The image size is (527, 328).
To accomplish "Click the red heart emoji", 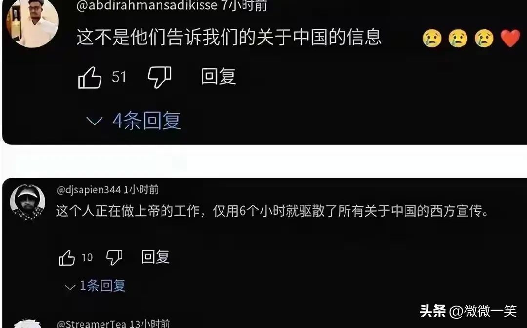I will (510, 38).
